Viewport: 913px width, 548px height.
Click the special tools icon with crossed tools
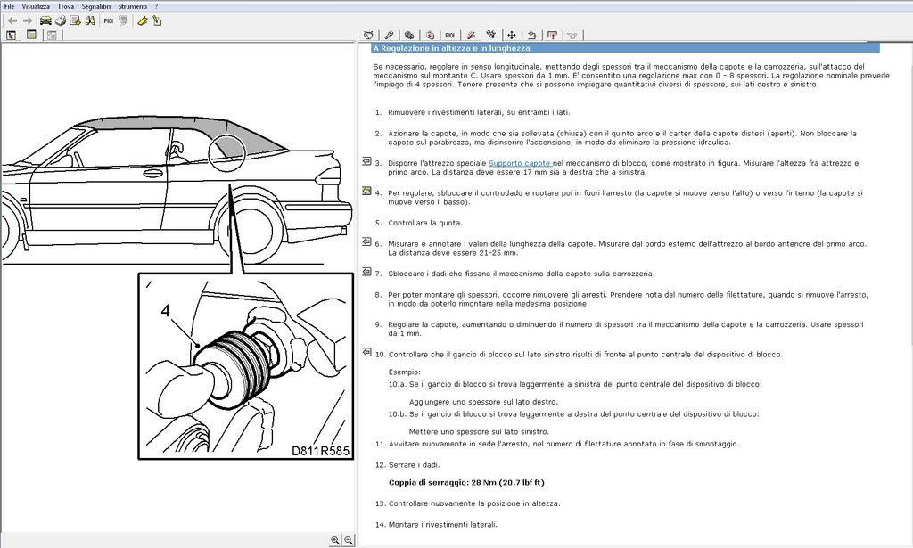(491, 36)
